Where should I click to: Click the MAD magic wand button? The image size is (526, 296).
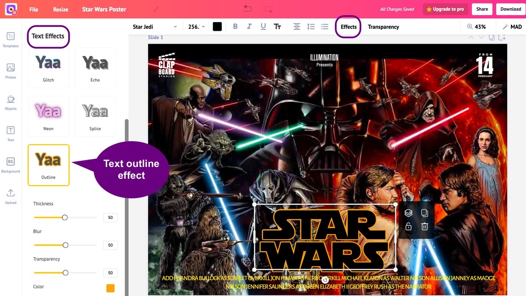click(512, 27)
